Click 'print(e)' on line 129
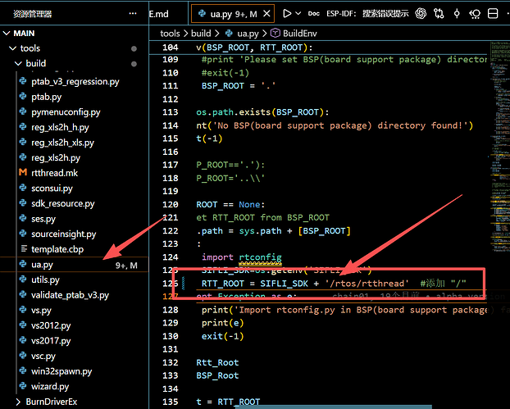 pos(222,323)
